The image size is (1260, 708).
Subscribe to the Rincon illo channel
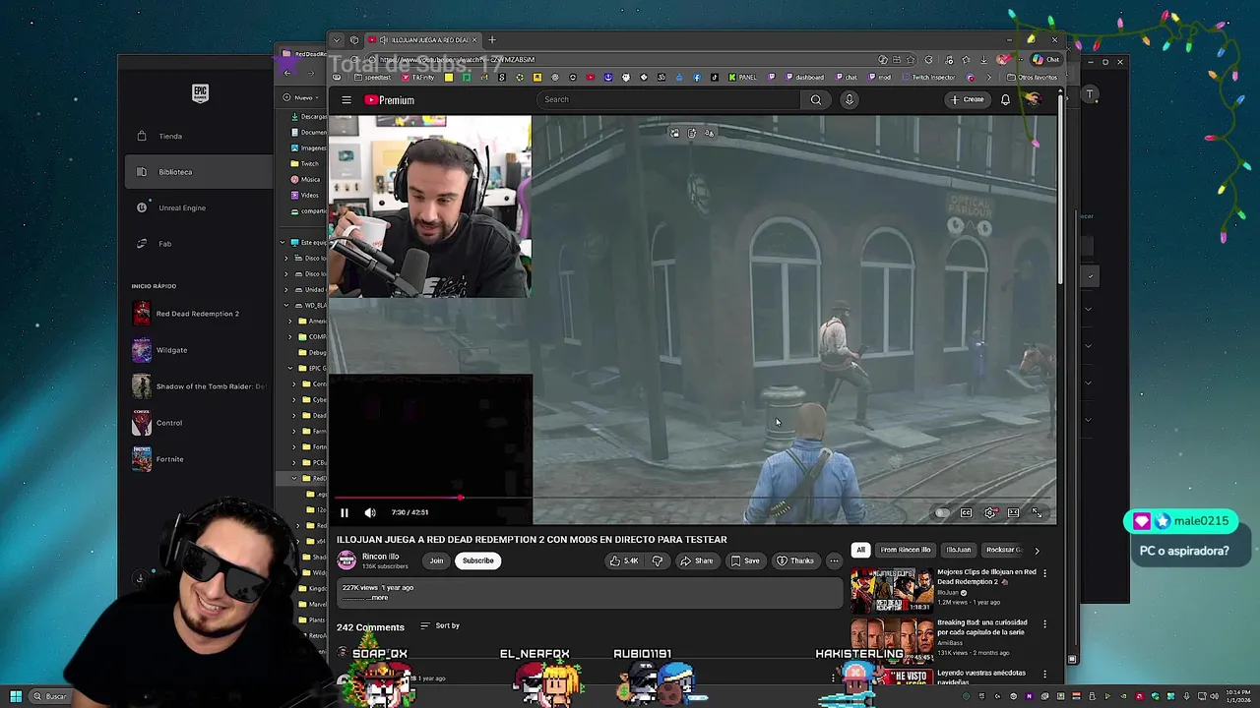pos(478,560)
